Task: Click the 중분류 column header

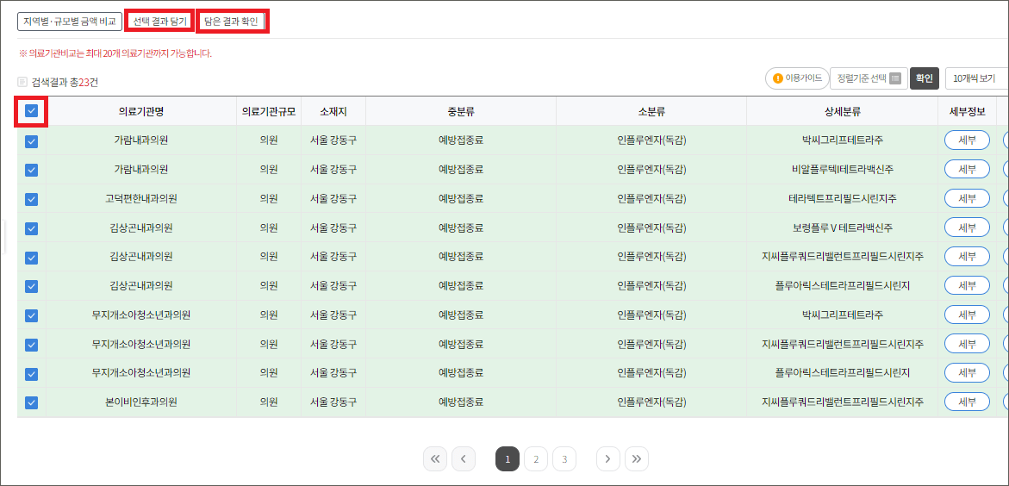Action: pos(461,111)
